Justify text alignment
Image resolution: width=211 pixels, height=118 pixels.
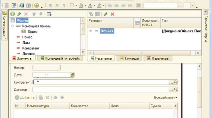point(130,5)
